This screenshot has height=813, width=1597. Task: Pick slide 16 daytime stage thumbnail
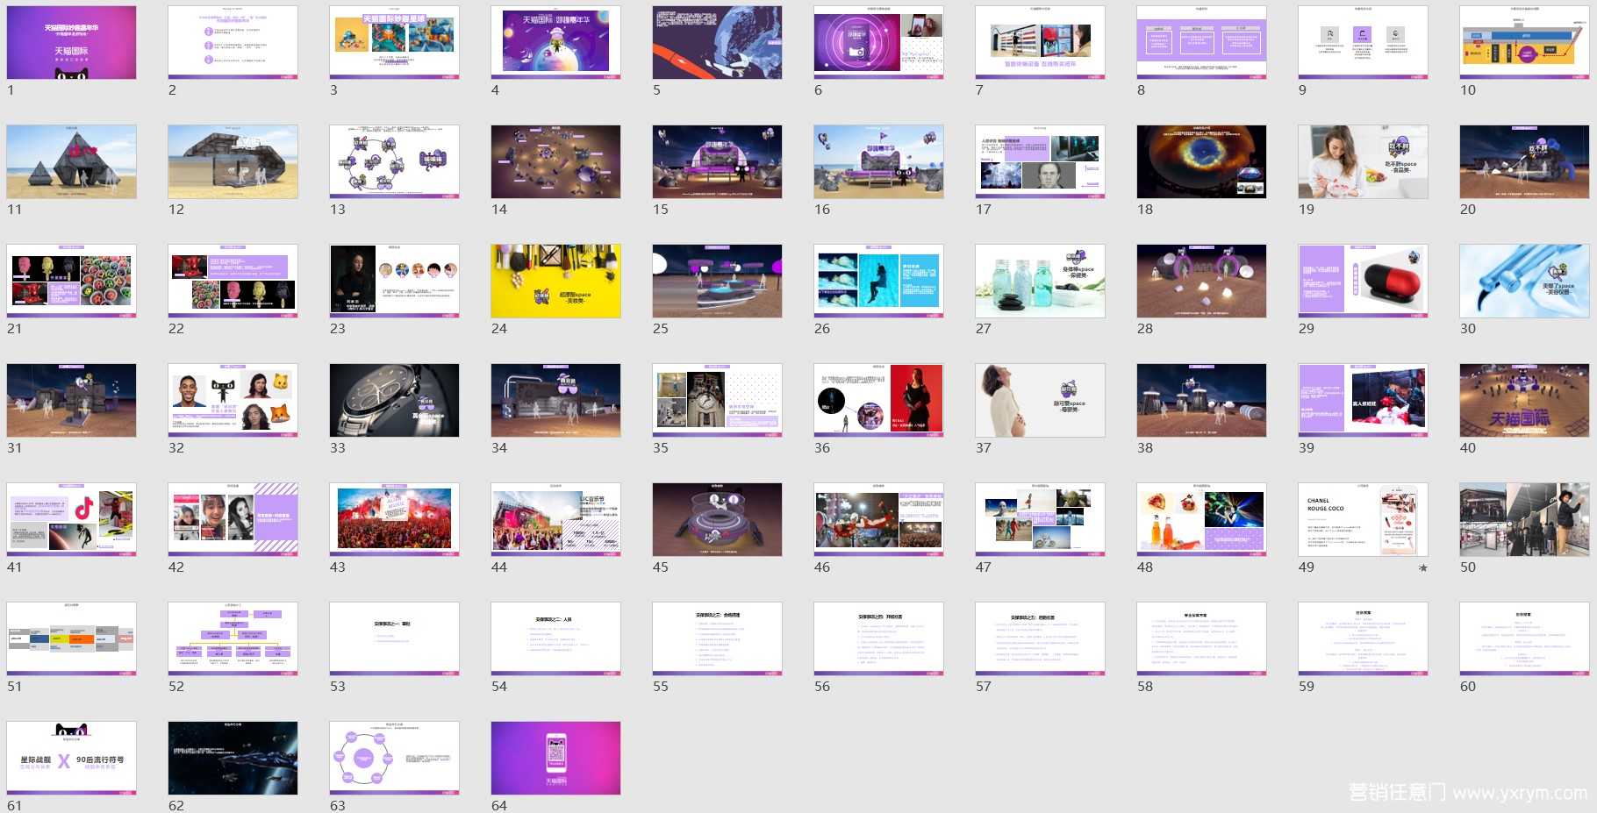(x=878, y=161)
